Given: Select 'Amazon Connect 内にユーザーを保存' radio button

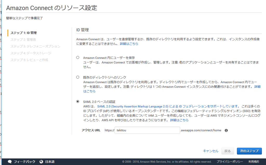Looking at the screenshot, I should pyautogui.click(x=77, y=58).
